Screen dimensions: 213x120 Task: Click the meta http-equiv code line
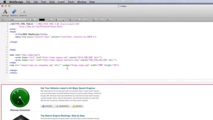tap(56, 37)
